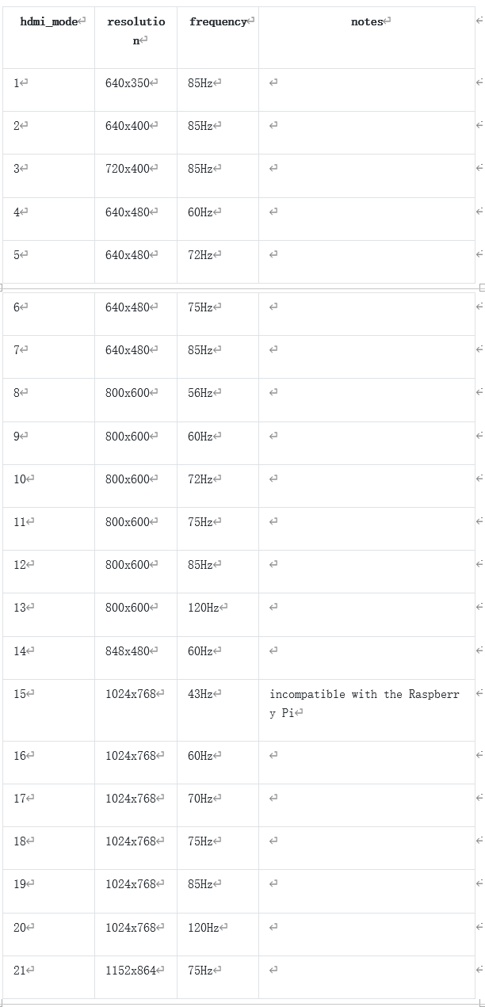The height and width of the screenshot is (1007, 485).
Task: Select the hdmi_mode 4 cell
Action: 48,219
